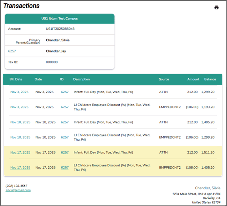
Task: Open Nov 10 bill date link for Employee Discount
Action: pyautogui.click(x=20, y=137)
